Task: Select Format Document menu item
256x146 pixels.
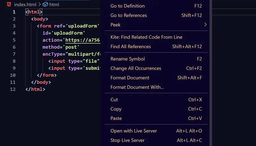Action: point(130,78)
